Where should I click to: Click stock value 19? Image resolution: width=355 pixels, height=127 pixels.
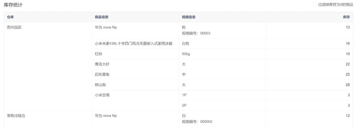tap(348, 54)
